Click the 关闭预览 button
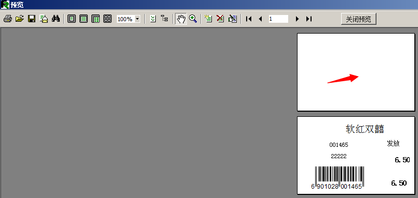 click(359, 19)
